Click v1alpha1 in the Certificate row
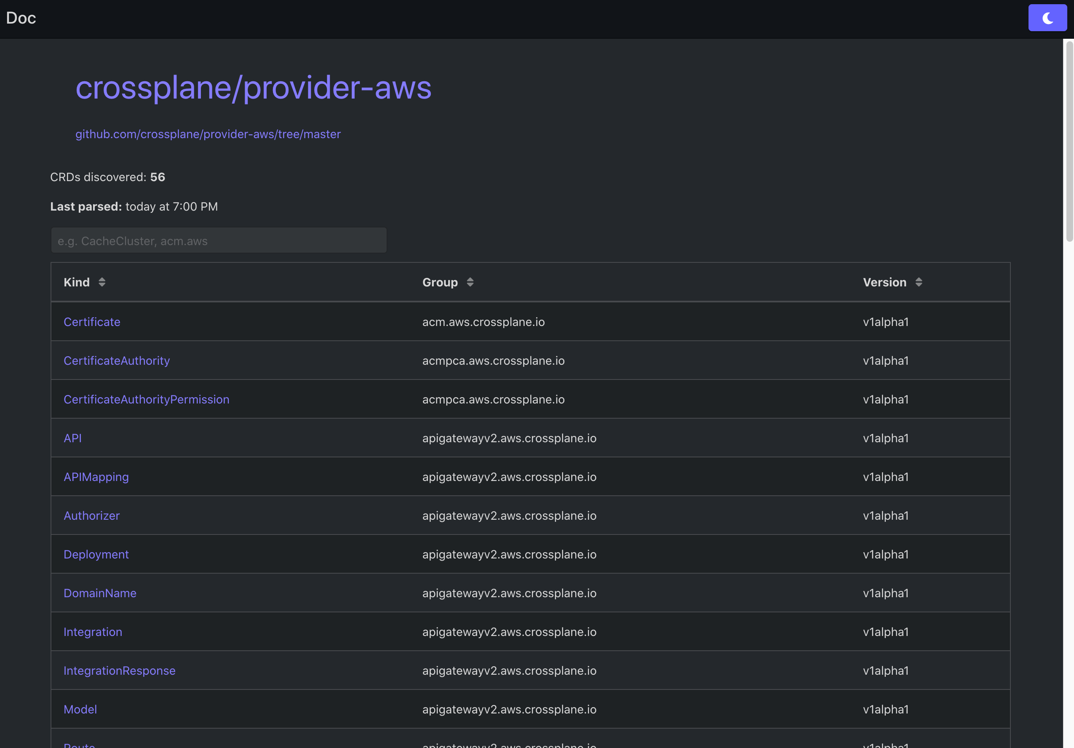Image resolution: width=1074 pixels, height=748 pixels. tap(885, 322)
